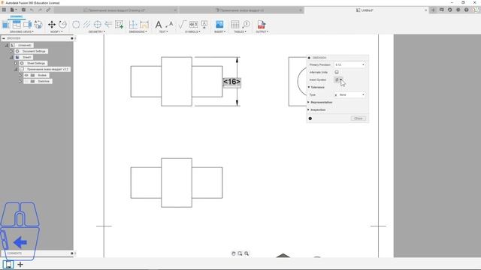Switch to the DRAWING ribbon tab
Viewport: 481px width, 270px height.
click(x=17, y=16)
